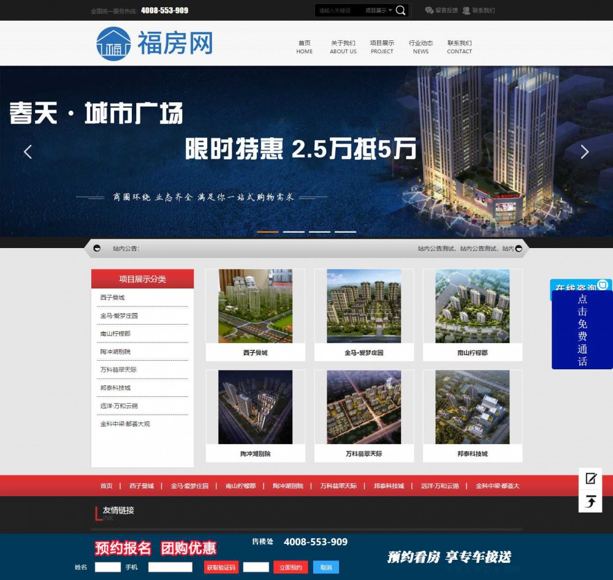Open the 陶冲湖别院 project thumbnail
Viewport: 613px width, 580px height.
[255, 407]
